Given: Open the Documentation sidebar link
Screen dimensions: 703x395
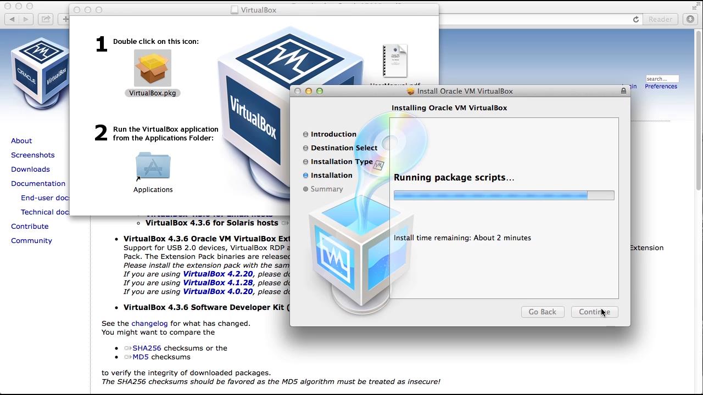Looking at the screenshot, I should pos(38,183).
